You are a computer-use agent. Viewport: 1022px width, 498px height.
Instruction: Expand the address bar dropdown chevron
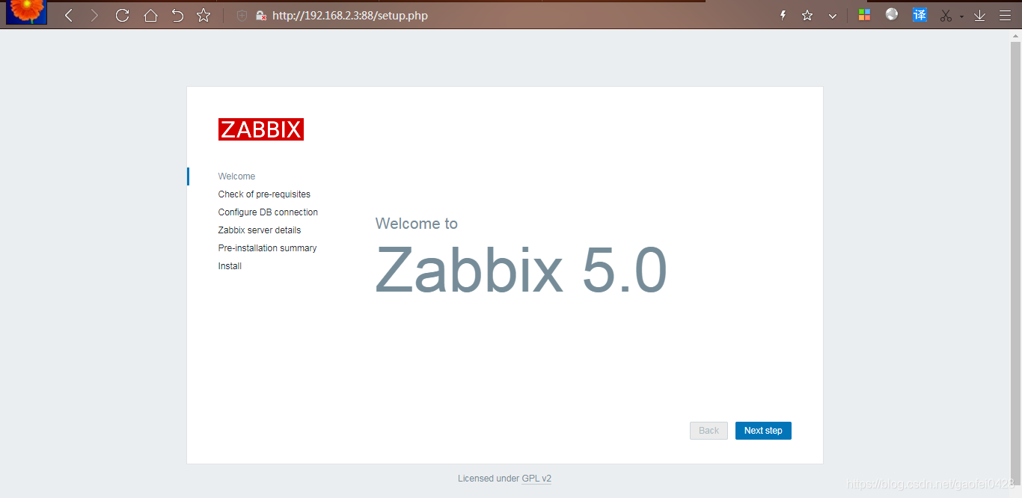click(x=832, y=16)
